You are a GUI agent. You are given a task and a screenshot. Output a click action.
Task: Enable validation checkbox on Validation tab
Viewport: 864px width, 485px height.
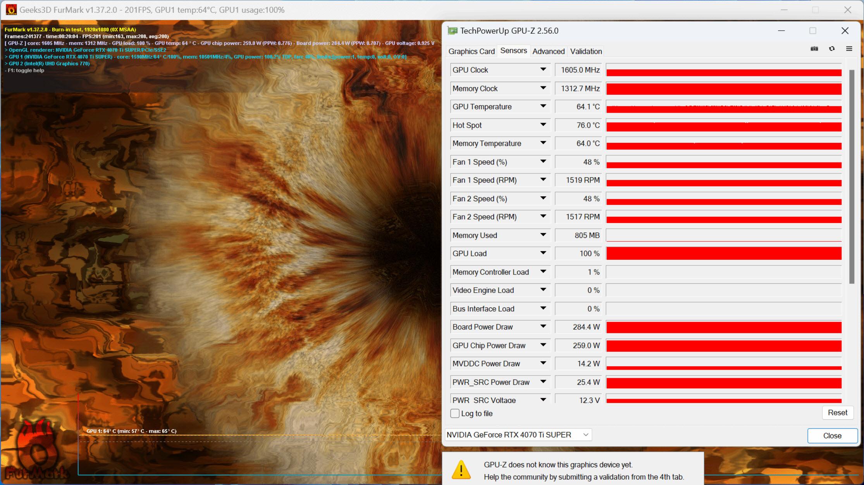tap(585, 51)
